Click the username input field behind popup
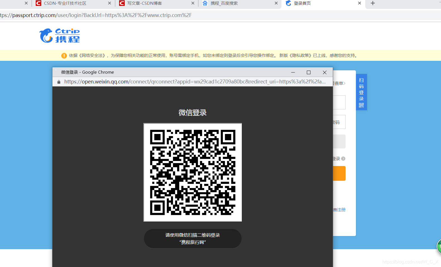 pos(339,102)
